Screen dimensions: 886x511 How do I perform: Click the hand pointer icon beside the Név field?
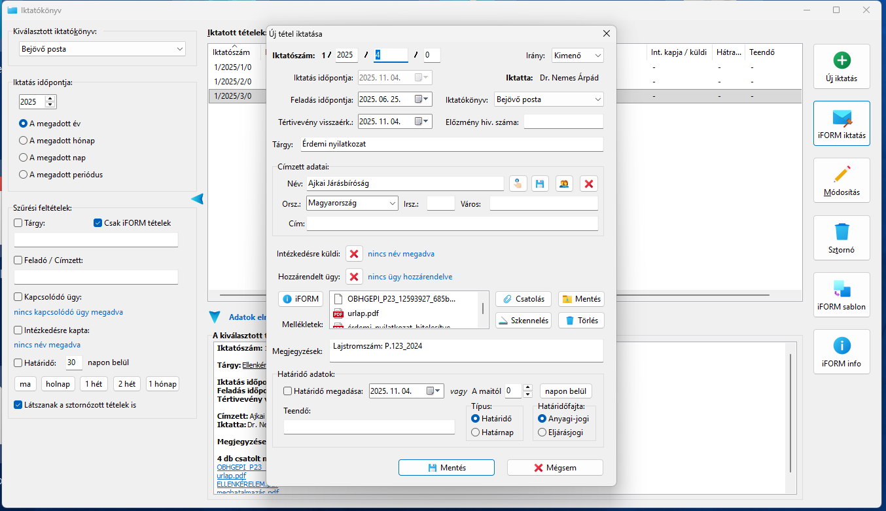518,184
